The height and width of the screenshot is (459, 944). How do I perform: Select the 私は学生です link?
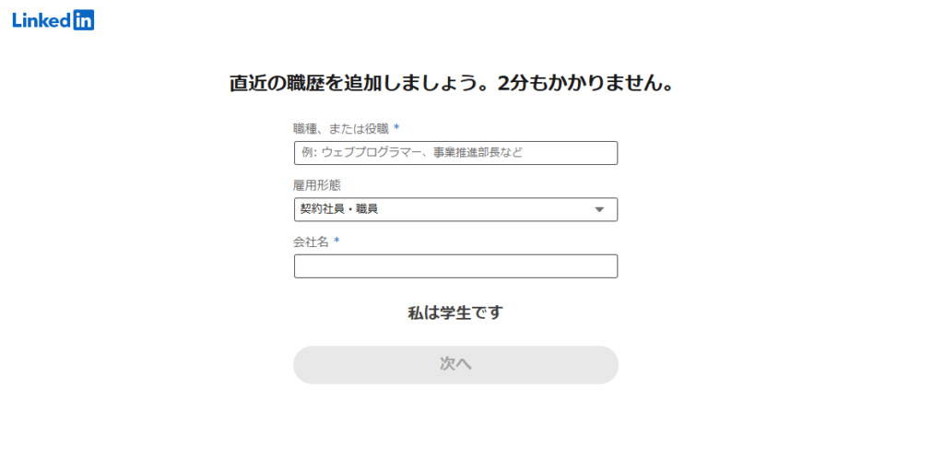click(455, 313)
